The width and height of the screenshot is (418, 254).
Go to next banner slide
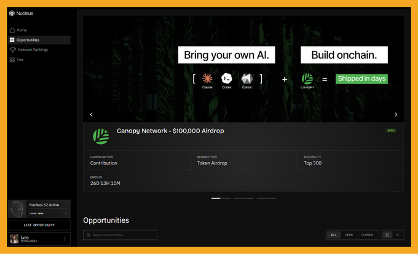[x=396, y=115]
